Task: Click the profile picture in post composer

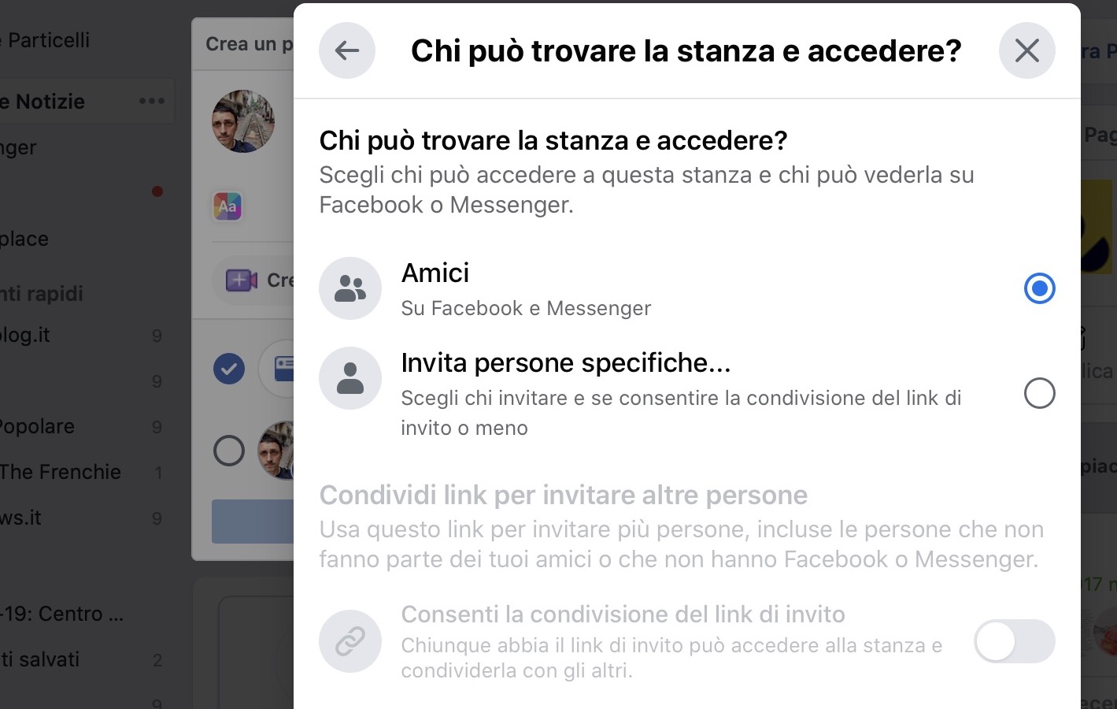Action: (x=243, y=121)
